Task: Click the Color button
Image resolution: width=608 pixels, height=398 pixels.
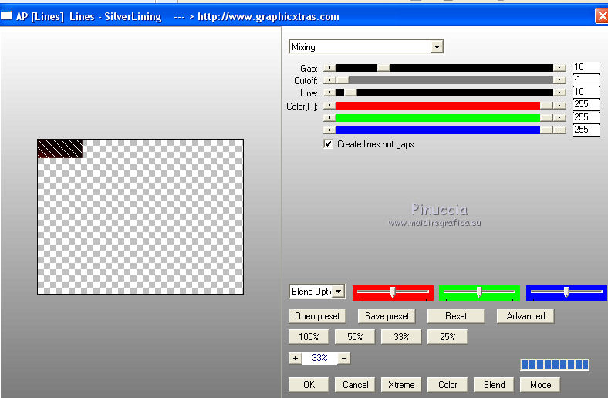Action: click(x=448, y=384)
